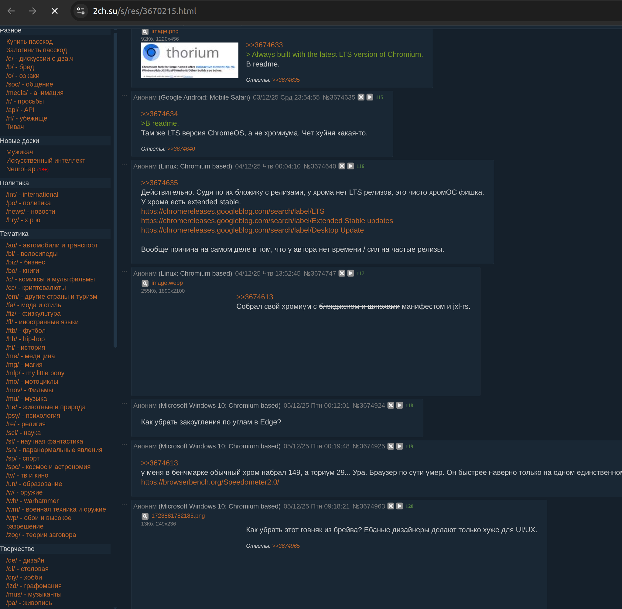Screen dimensions: 622x609
Task: Click the browser forward arrow
Action: pos(32,11)
